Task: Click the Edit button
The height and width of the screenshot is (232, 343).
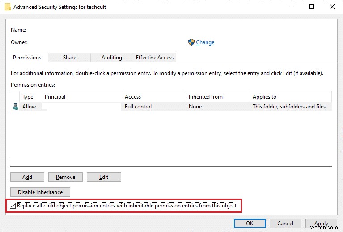Action: click(104, 177)
